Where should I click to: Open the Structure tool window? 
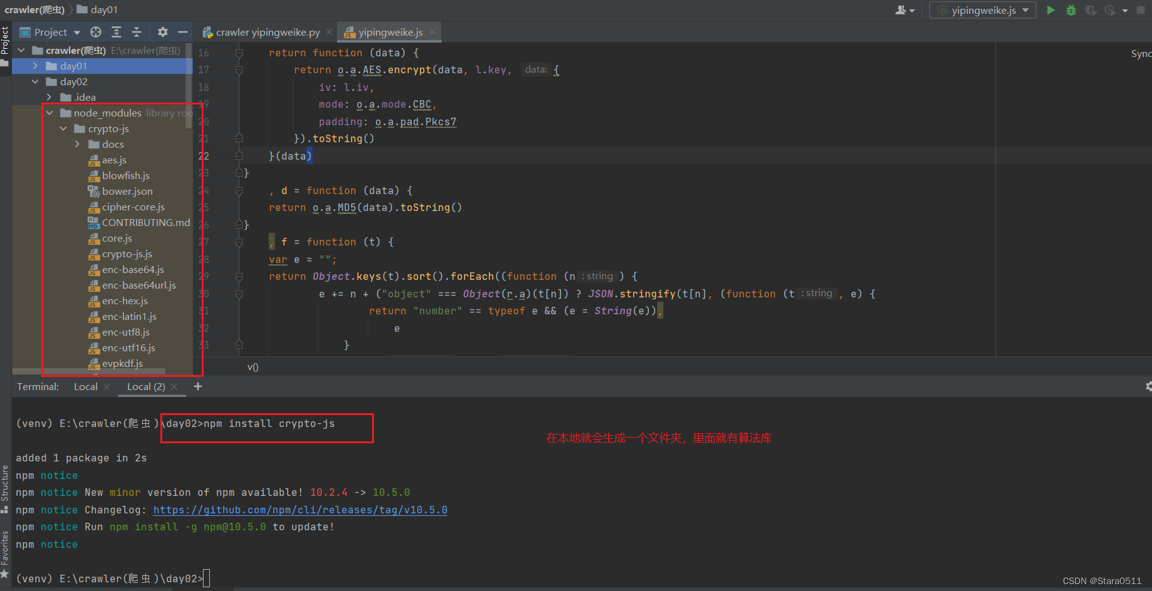coord(5,488)
